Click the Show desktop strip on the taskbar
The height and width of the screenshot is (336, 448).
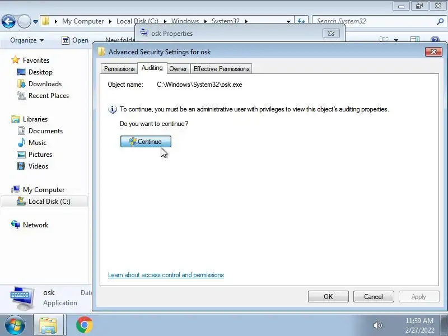[444, 325]
